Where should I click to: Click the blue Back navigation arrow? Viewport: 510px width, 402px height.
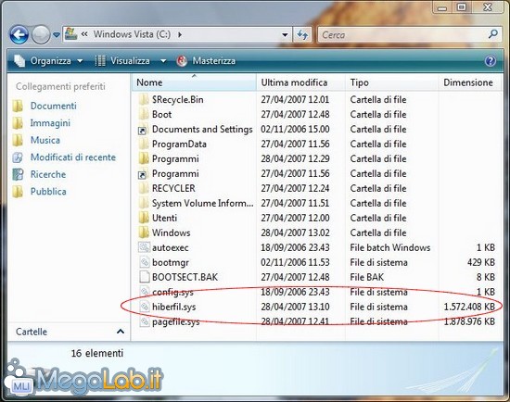(19, 34)
